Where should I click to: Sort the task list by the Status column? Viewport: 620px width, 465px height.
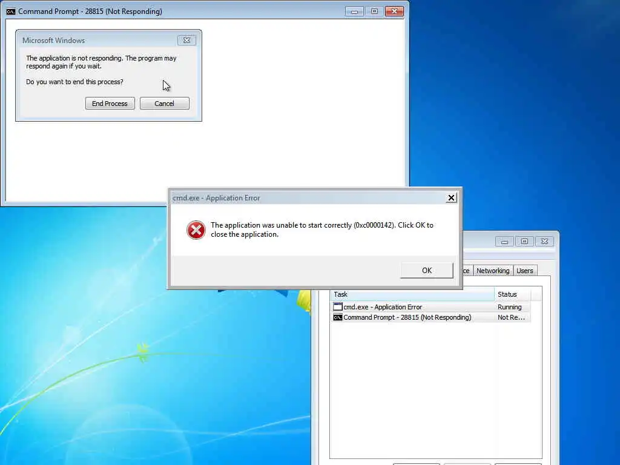(512, 294)
